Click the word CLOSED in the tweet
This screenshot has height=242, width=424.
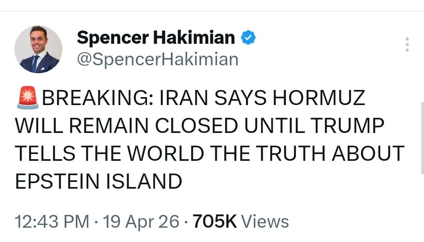coord(196,126)
